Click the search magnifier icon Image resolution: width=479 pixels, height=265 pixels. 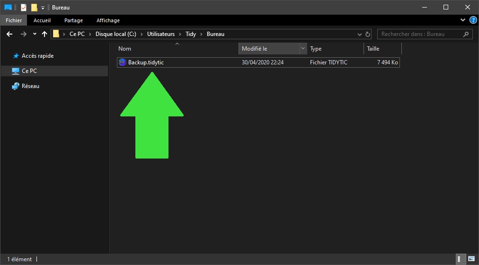(466, 34)
